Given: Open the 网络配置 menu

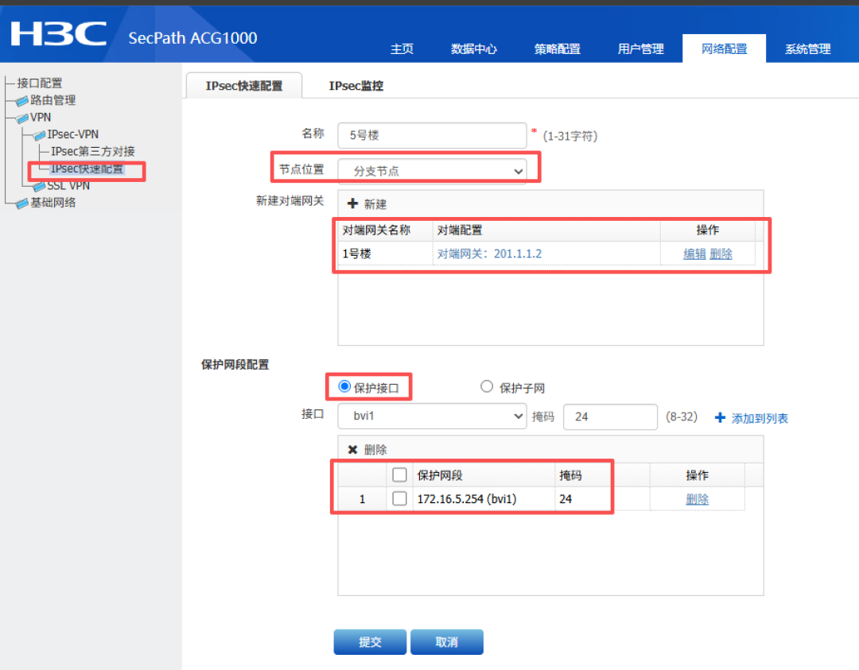Looking at the screenshot, I should click(x=725, y=48).
